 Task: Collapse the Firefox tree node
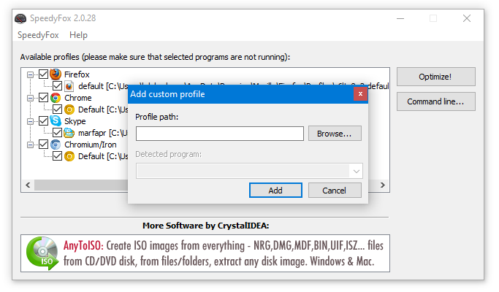(30, 74)
